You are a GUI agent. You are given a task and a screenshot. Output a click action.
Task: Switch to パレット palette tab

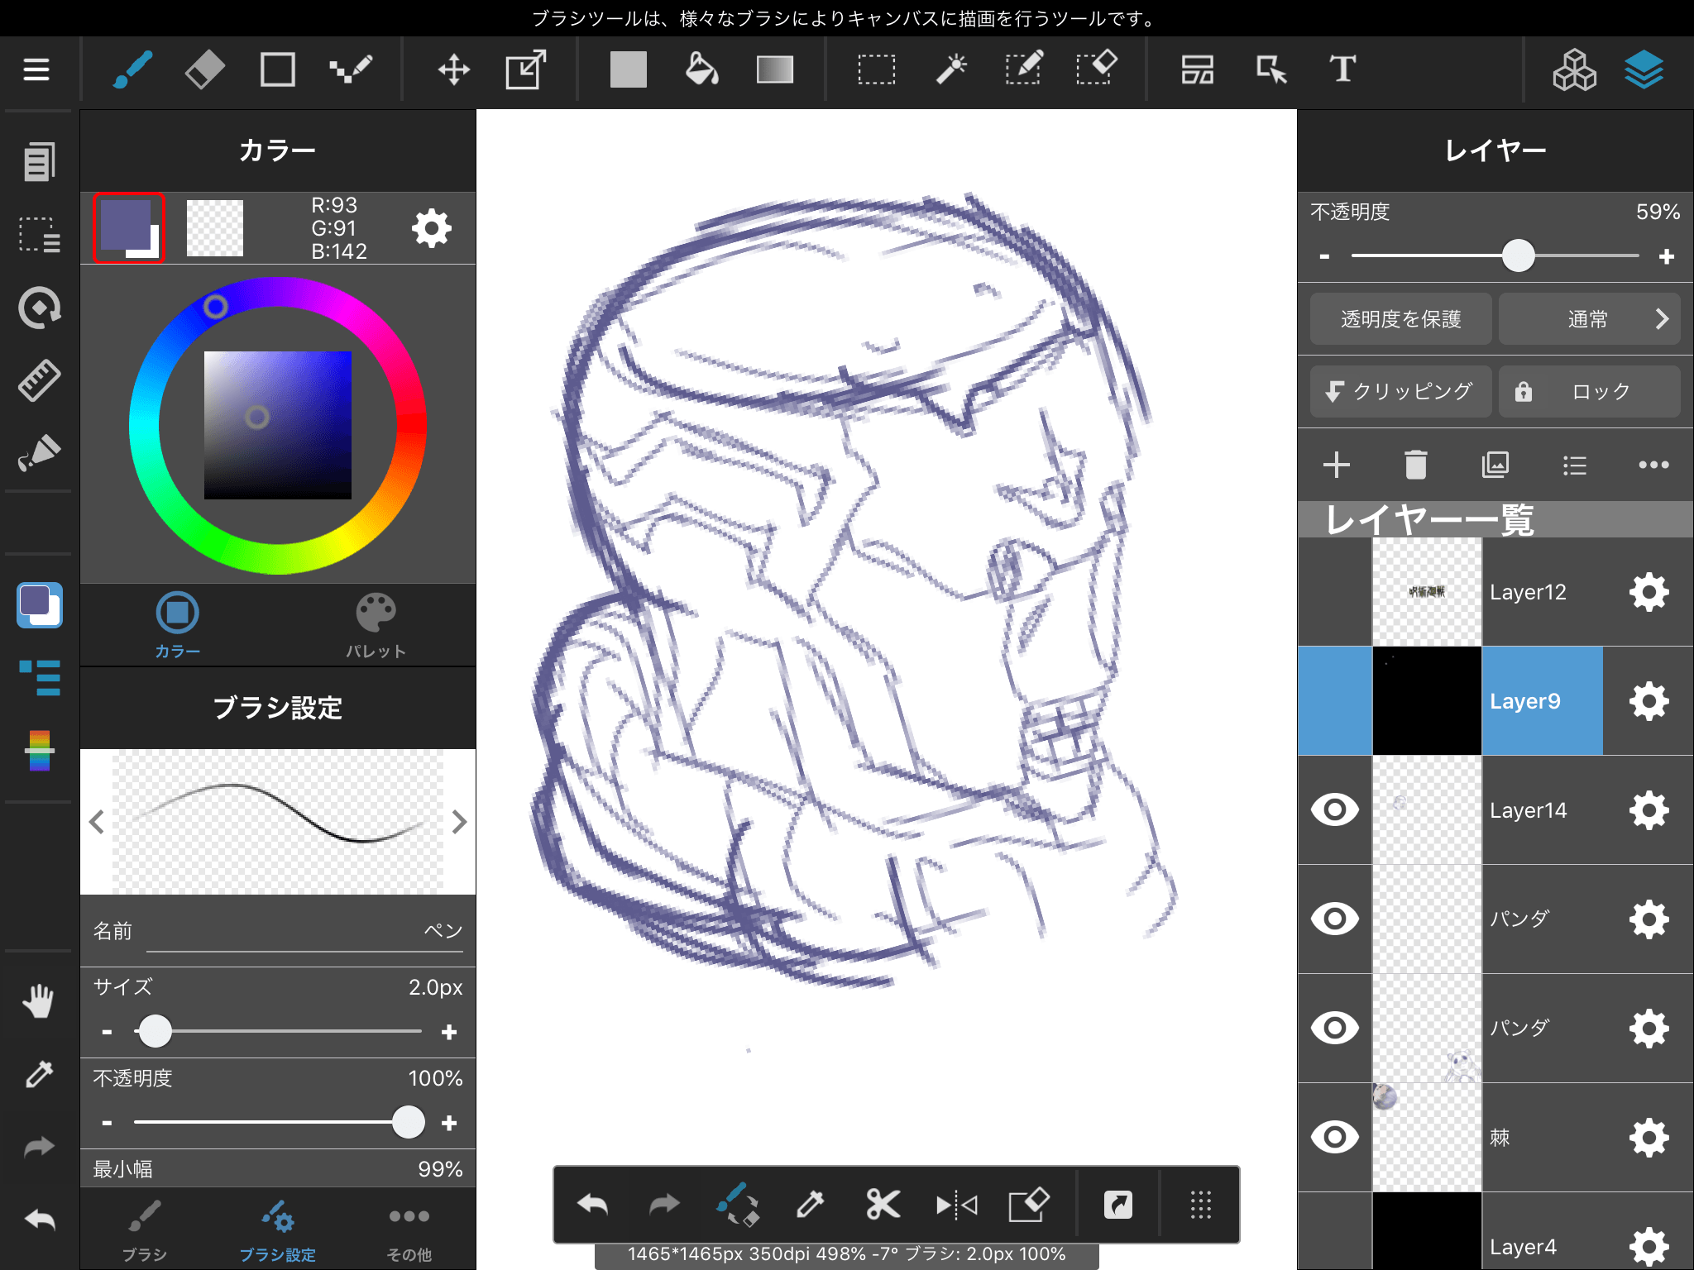pos(376,625)
